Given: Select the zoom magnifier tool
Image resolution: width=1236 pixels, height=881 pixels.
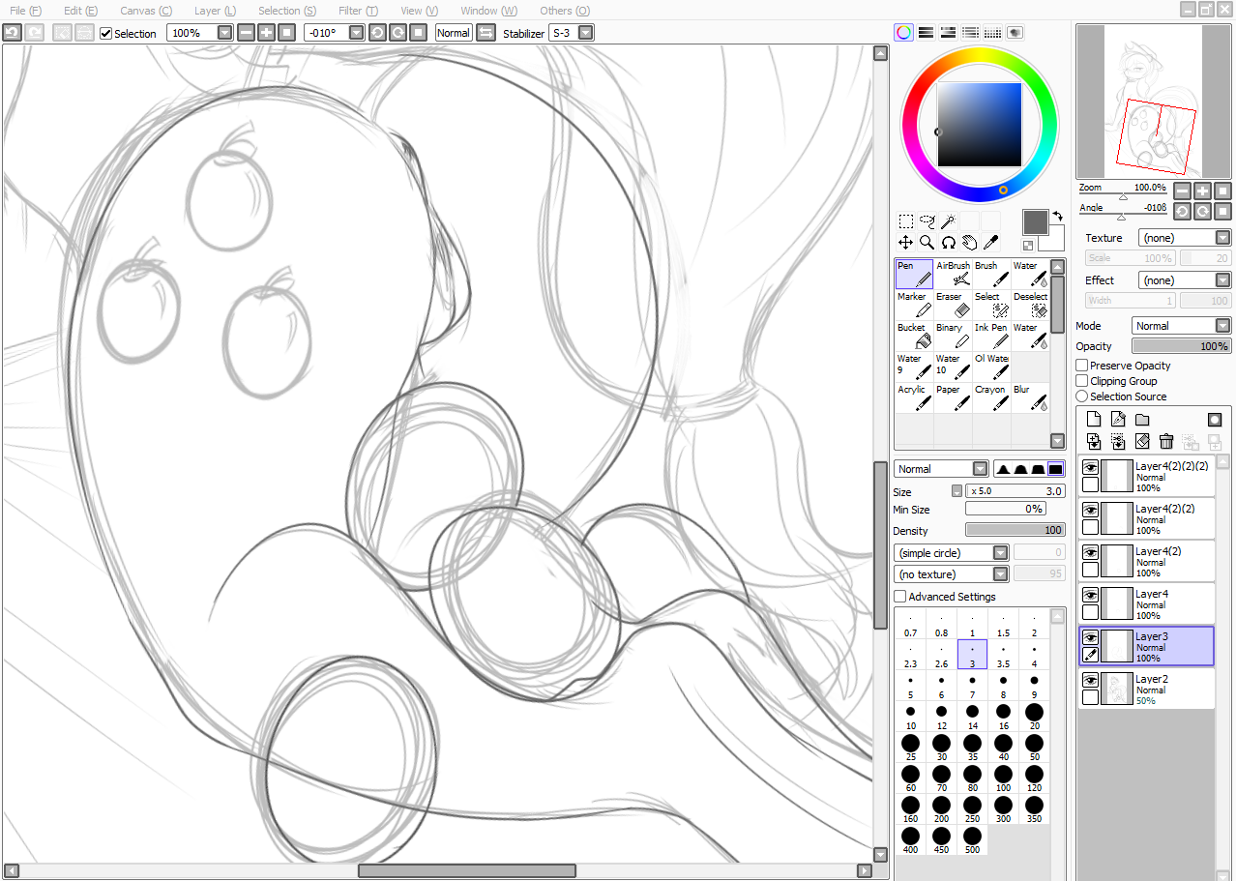Looking at the screenshot, I should 927,243.
